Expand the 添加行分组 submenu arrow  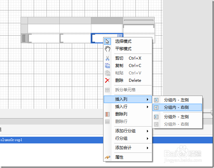click(x=148, y=131)
